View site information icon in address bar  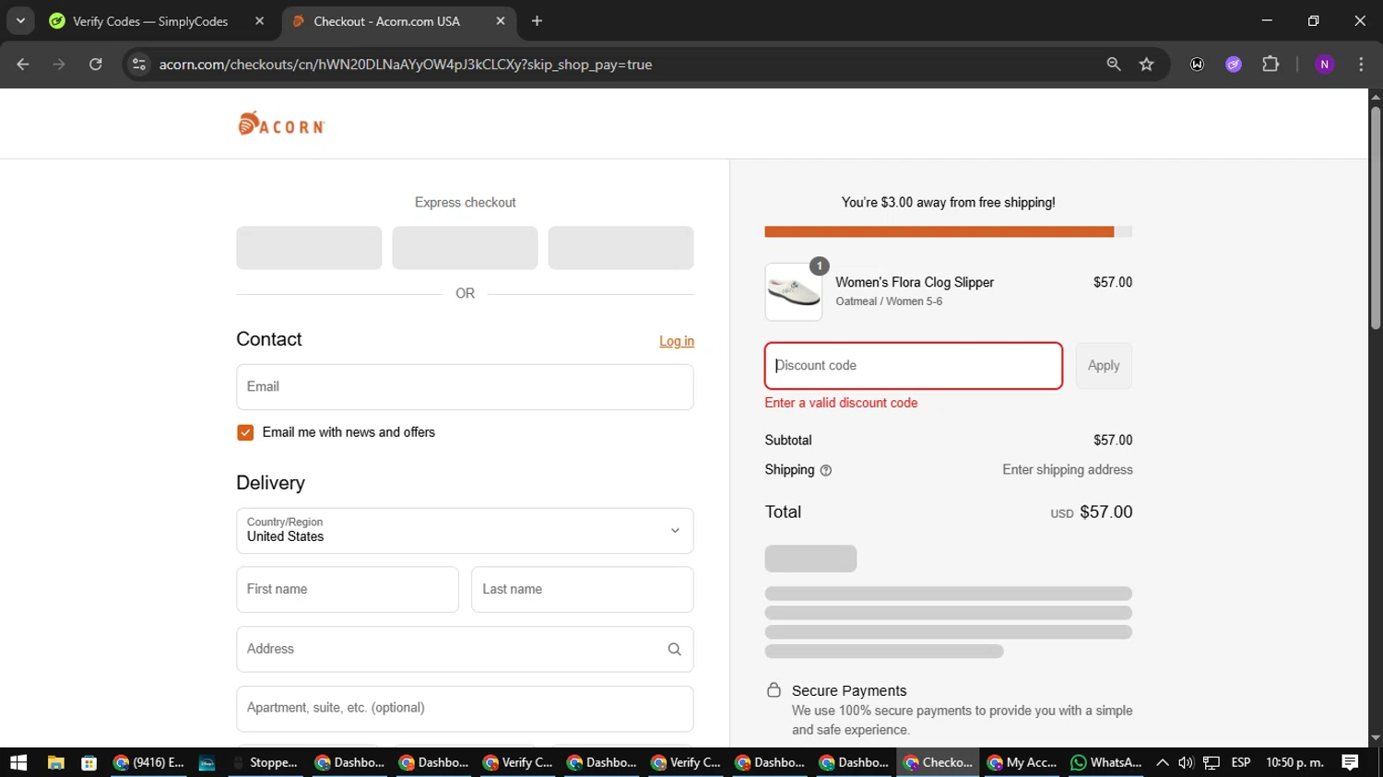pos(139,65)
